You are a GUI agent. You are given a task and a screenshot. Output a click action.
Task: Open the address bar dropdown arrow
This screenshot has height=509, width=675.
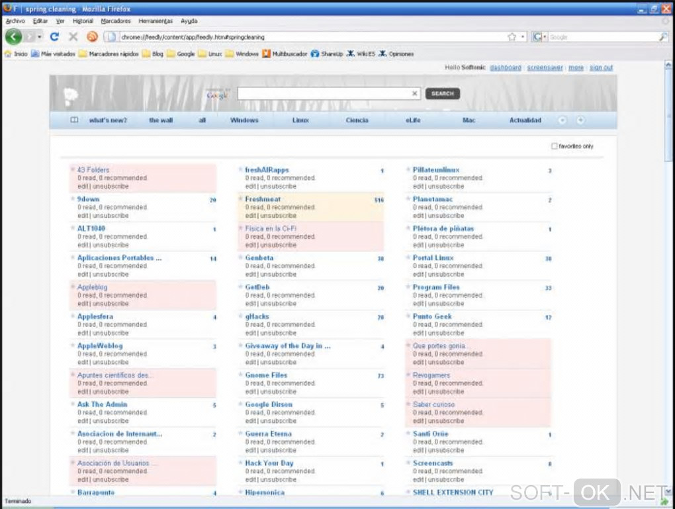point(523,37)
